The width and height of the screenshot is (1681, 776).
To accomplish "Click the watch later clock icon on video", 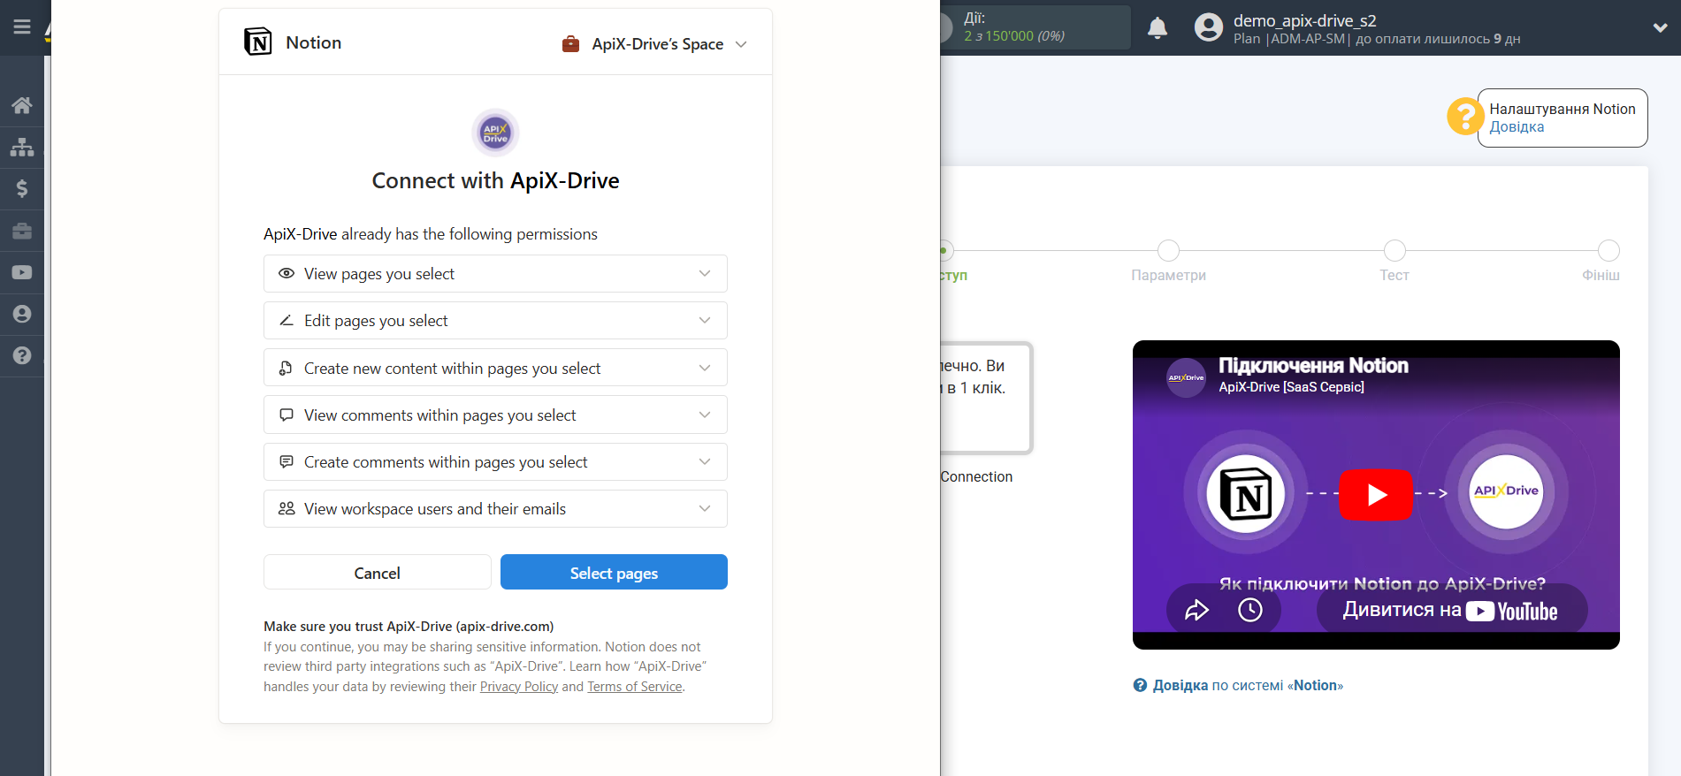I will tap(1250, 610).
